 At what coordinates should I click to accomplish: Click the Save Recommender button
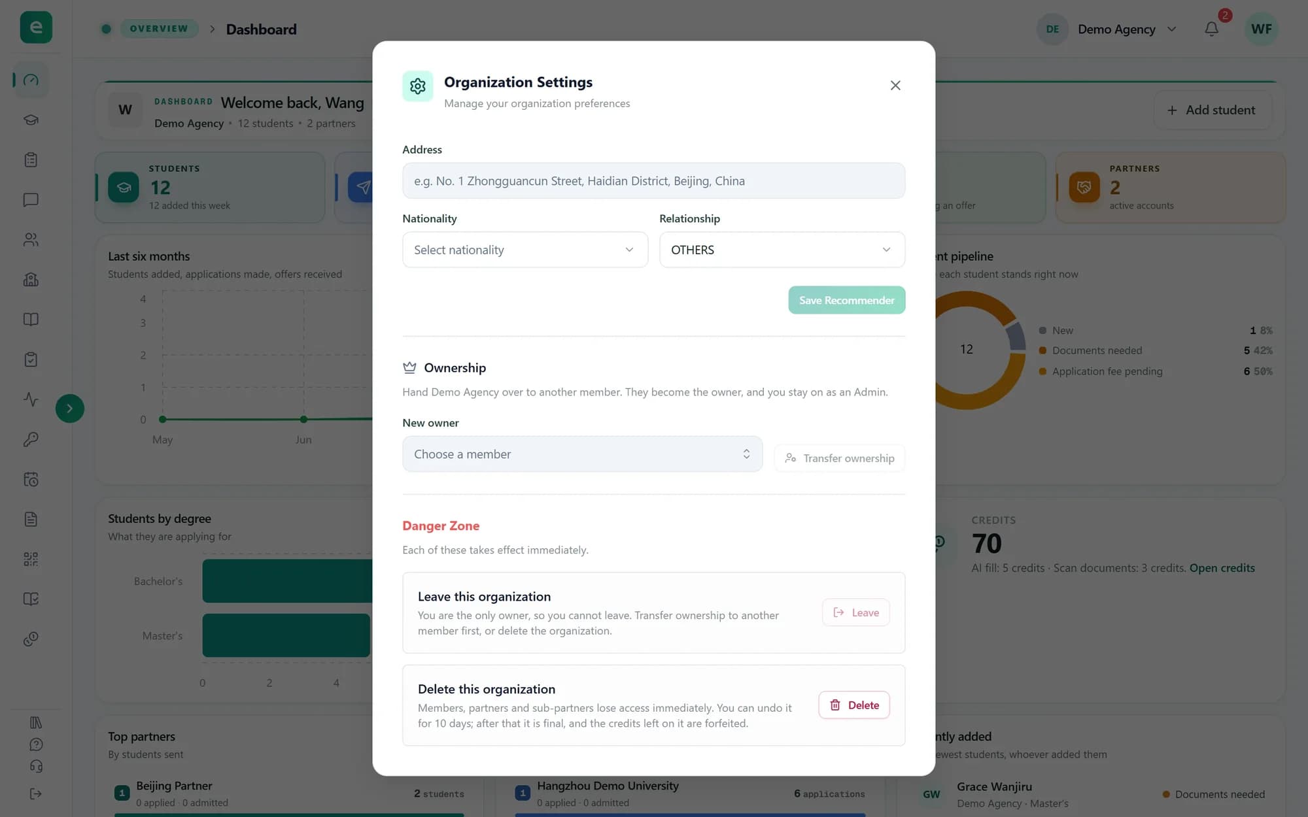pyautogui.click(x=846, y=300)
